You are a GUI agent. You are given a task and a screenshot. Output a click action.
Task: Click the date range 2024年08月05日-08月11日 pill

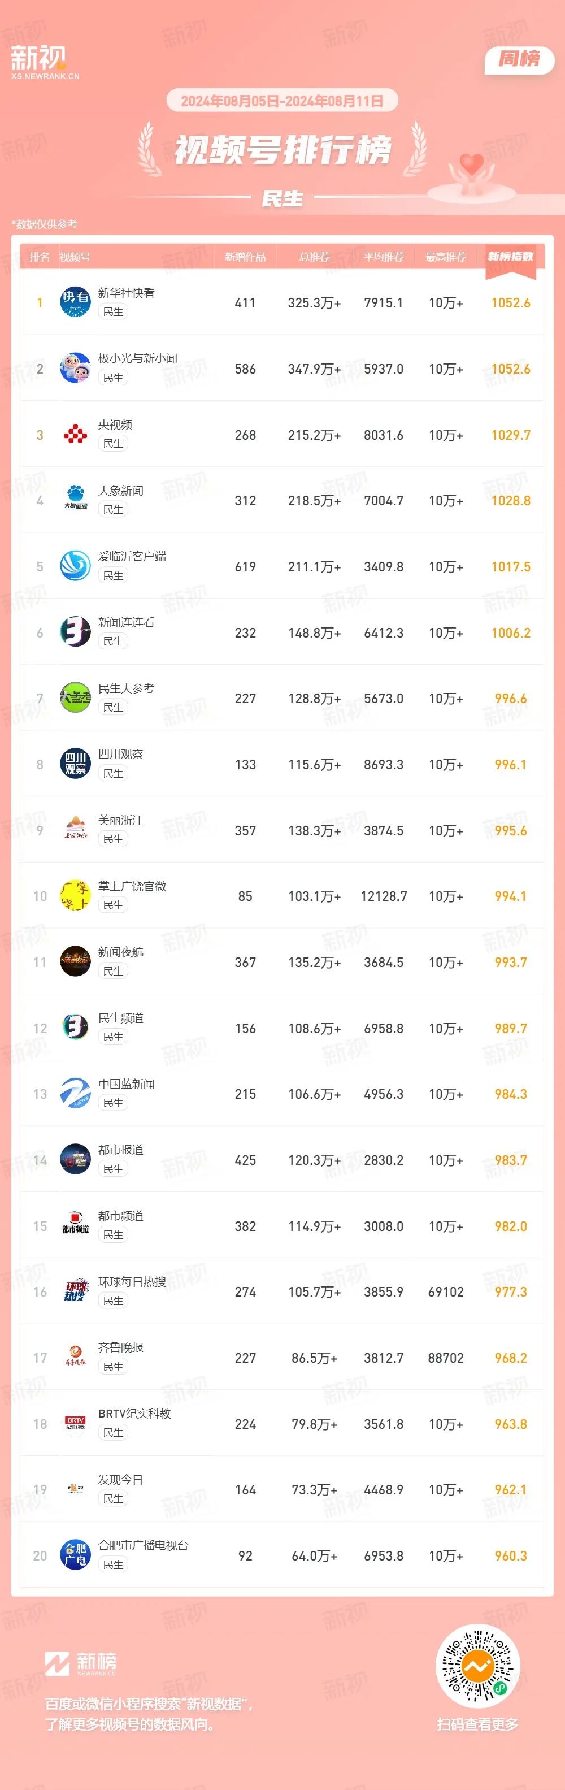[x=282, y=101]
